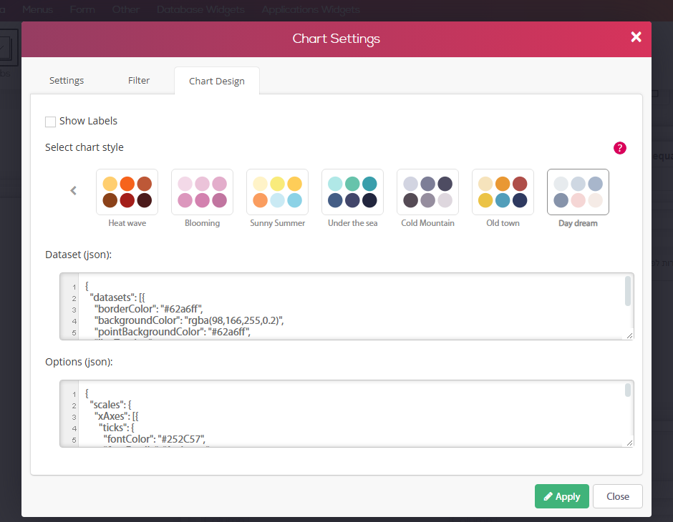
Task: Click the Dataset editor scrollbar
Action: [x=627, y=292]
